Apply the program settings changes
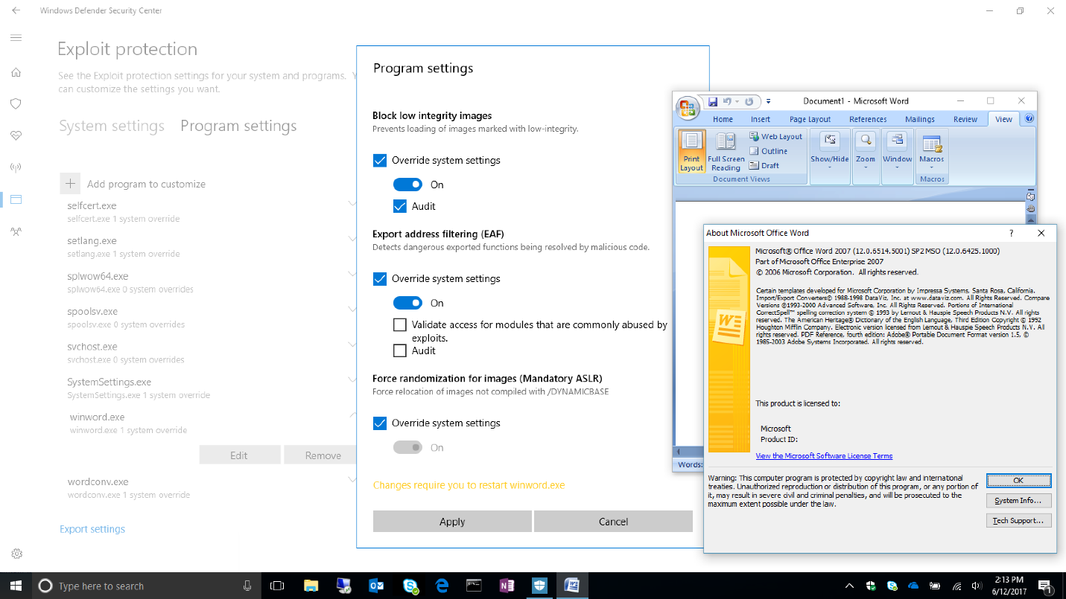The height and width of the screenshot is (599, 1066). [x=452, y=521]
